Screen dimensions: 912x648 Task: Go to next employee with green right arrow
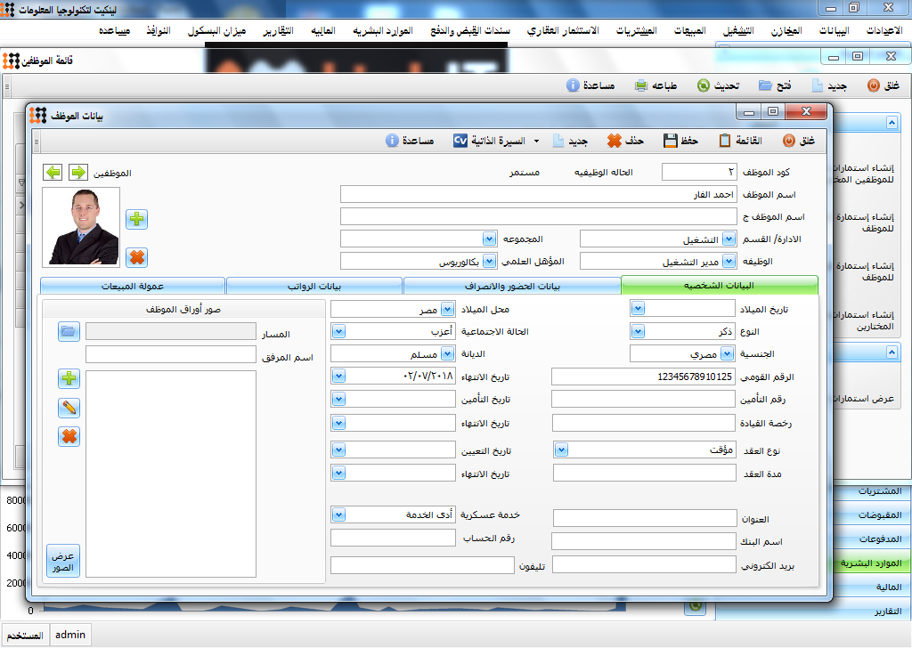(77, 172)
